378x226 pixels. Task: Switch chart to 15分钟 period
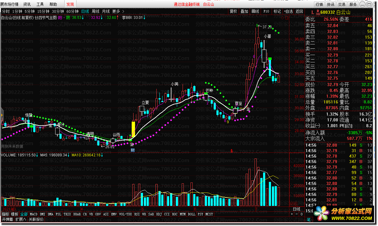[43, 11]
